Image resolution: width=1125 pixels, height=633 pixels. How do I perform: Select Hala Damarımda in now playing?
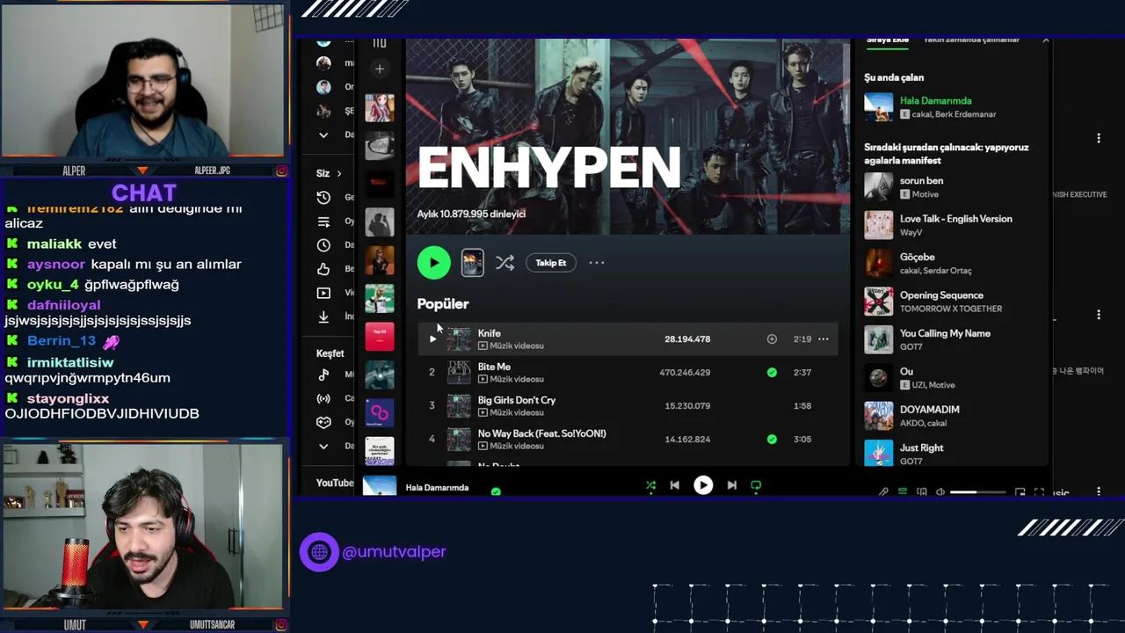pyautogui.click(x=935, y=100)
